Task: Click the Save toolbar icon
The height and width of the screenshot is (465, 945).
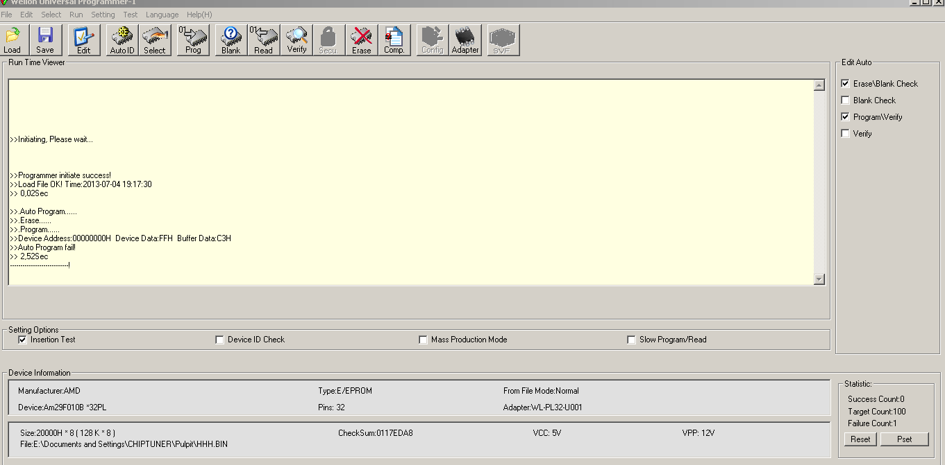Action: pos(45,40)
